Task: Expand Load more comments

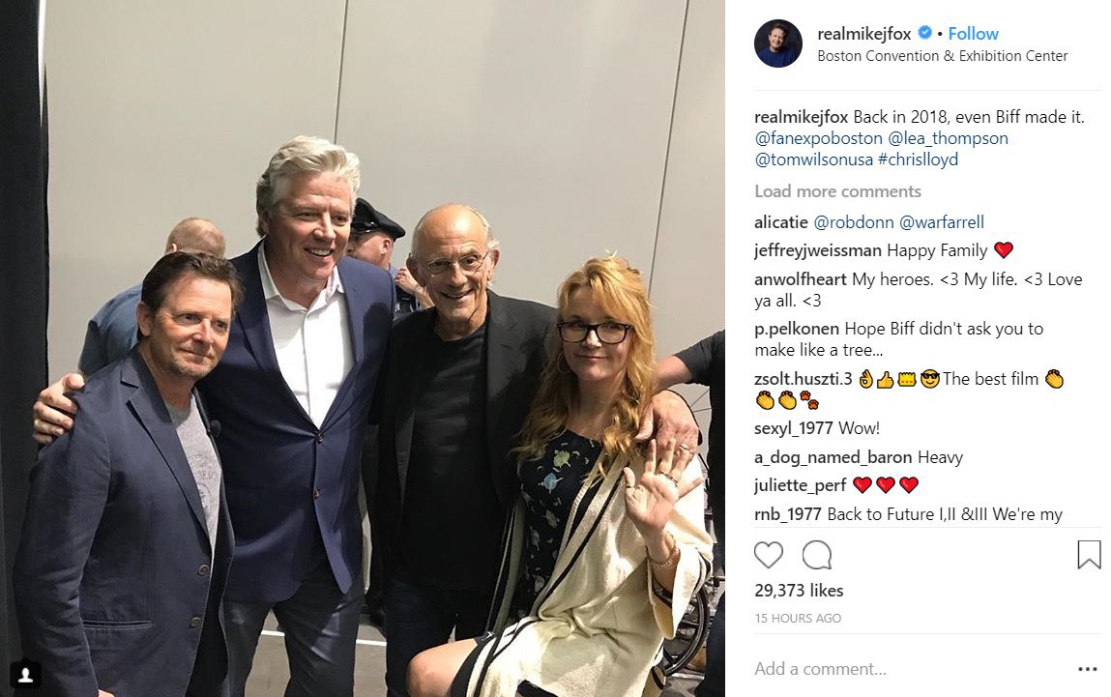Action: [837, 191]
